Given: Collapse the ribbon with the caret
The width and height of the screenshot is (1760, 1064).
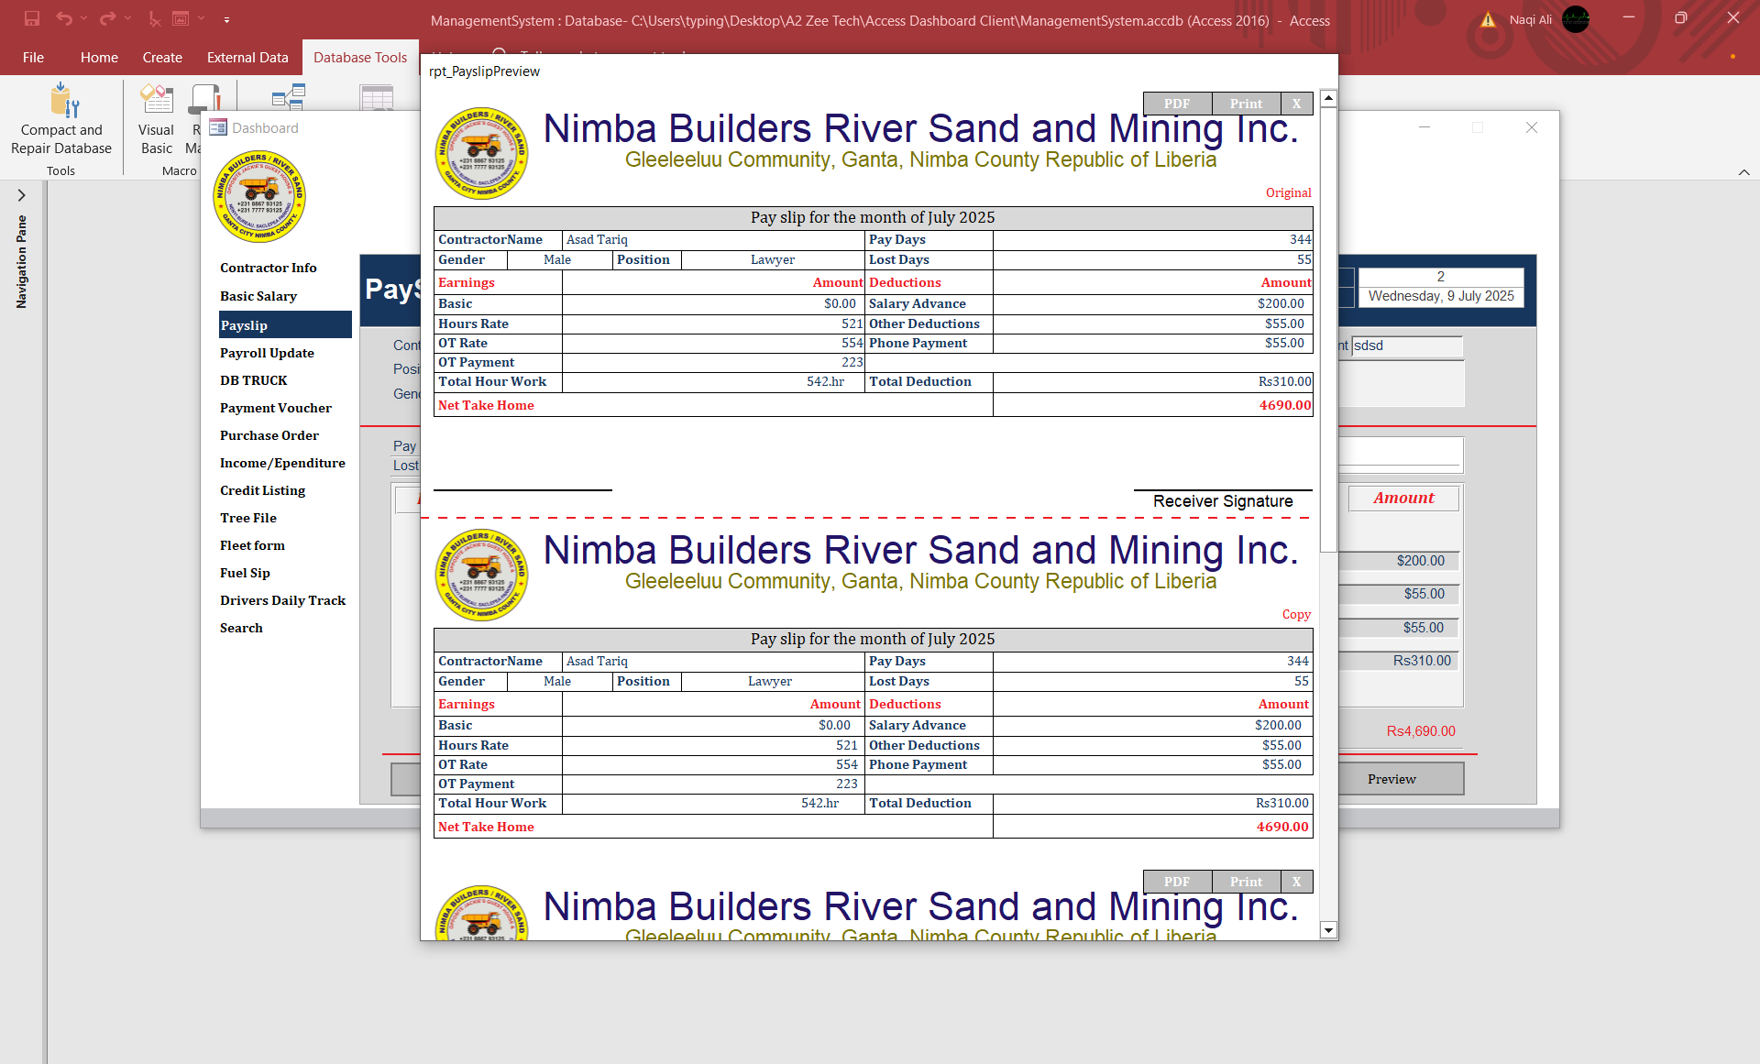Looking at the screenshot, I should click(x=1743, y=172).
